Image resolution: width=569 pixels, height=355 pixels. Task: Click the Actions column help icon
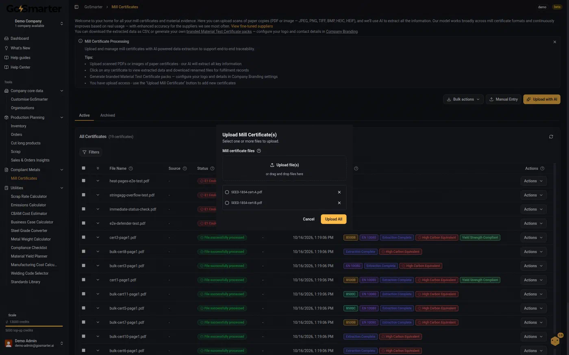point(542,168)
